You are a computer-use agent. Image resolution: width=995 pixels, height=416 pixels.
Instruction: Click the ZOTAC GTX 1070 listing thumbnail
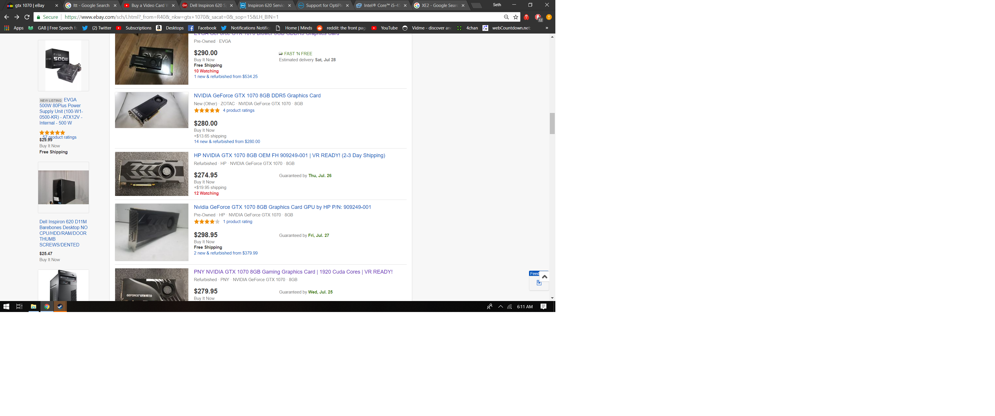coord(151,110)
